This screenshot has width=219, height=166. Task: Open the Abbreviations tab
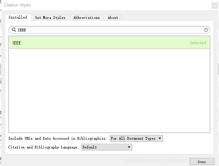coord(87,18)
